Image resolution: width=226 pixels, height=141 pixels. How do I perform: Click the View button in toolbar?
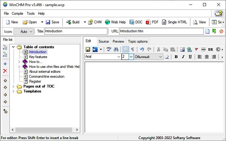(x=200, y=22)
